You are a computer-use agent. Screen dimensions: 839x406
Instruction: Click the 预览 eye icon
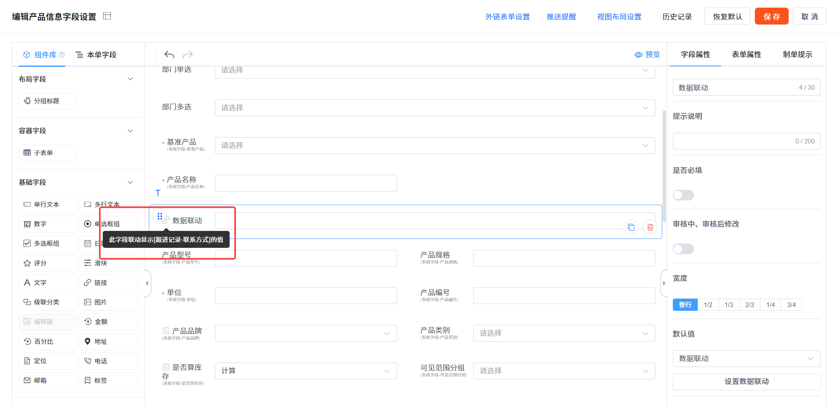tap(639, 55)
